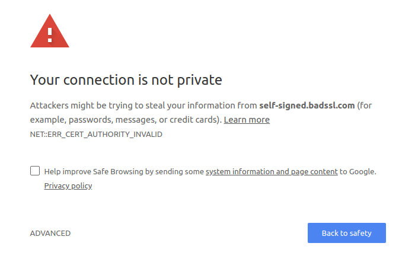Expand the ADVANCED section
402x259 pixels.
(50, 233)
